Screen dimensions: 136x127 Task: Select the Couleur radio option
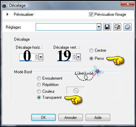pos(39,91)
